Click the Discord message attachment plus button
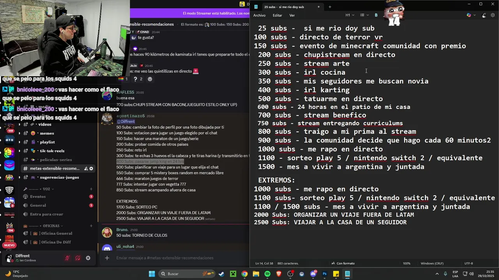499x280 pixels. tap(107, 258)
